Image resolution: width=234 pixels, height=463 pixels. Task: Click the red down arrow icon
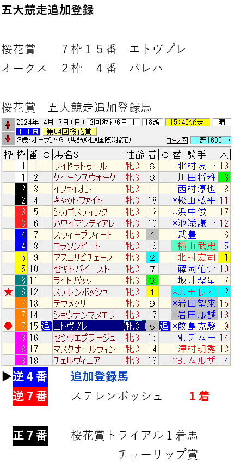coord(8,138)
